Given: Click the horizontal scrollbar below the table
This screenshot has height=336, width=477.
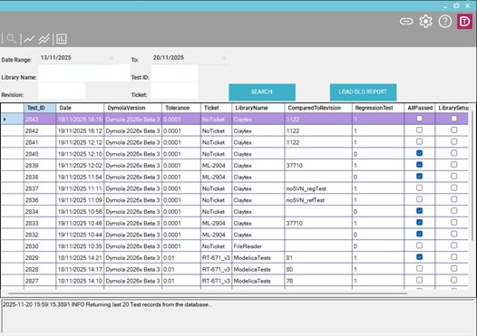Looking at the screenshot, I should (208, 293).
